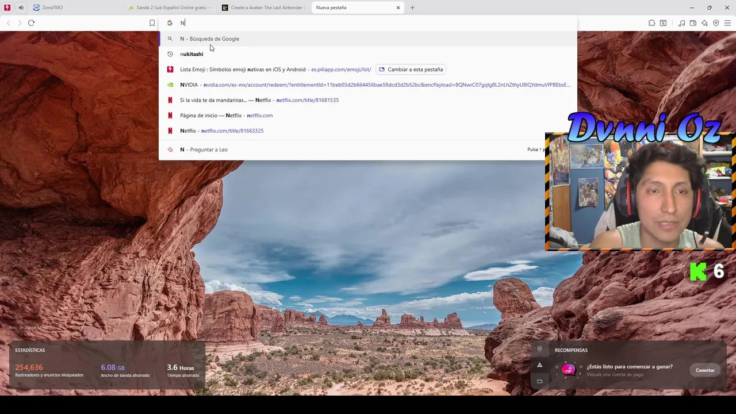Click the camera icon in the rewards side strip
The width and height of the screenshot is (736, 414).
(x=539, y=381)
